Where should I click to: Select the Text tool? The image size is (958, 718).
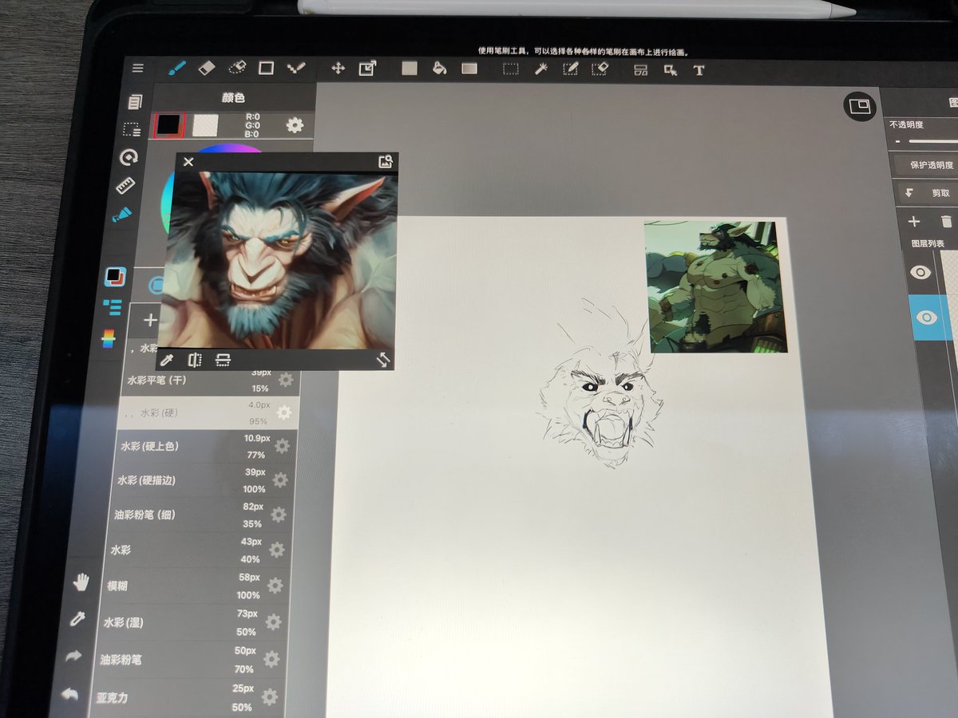[699, 70]
